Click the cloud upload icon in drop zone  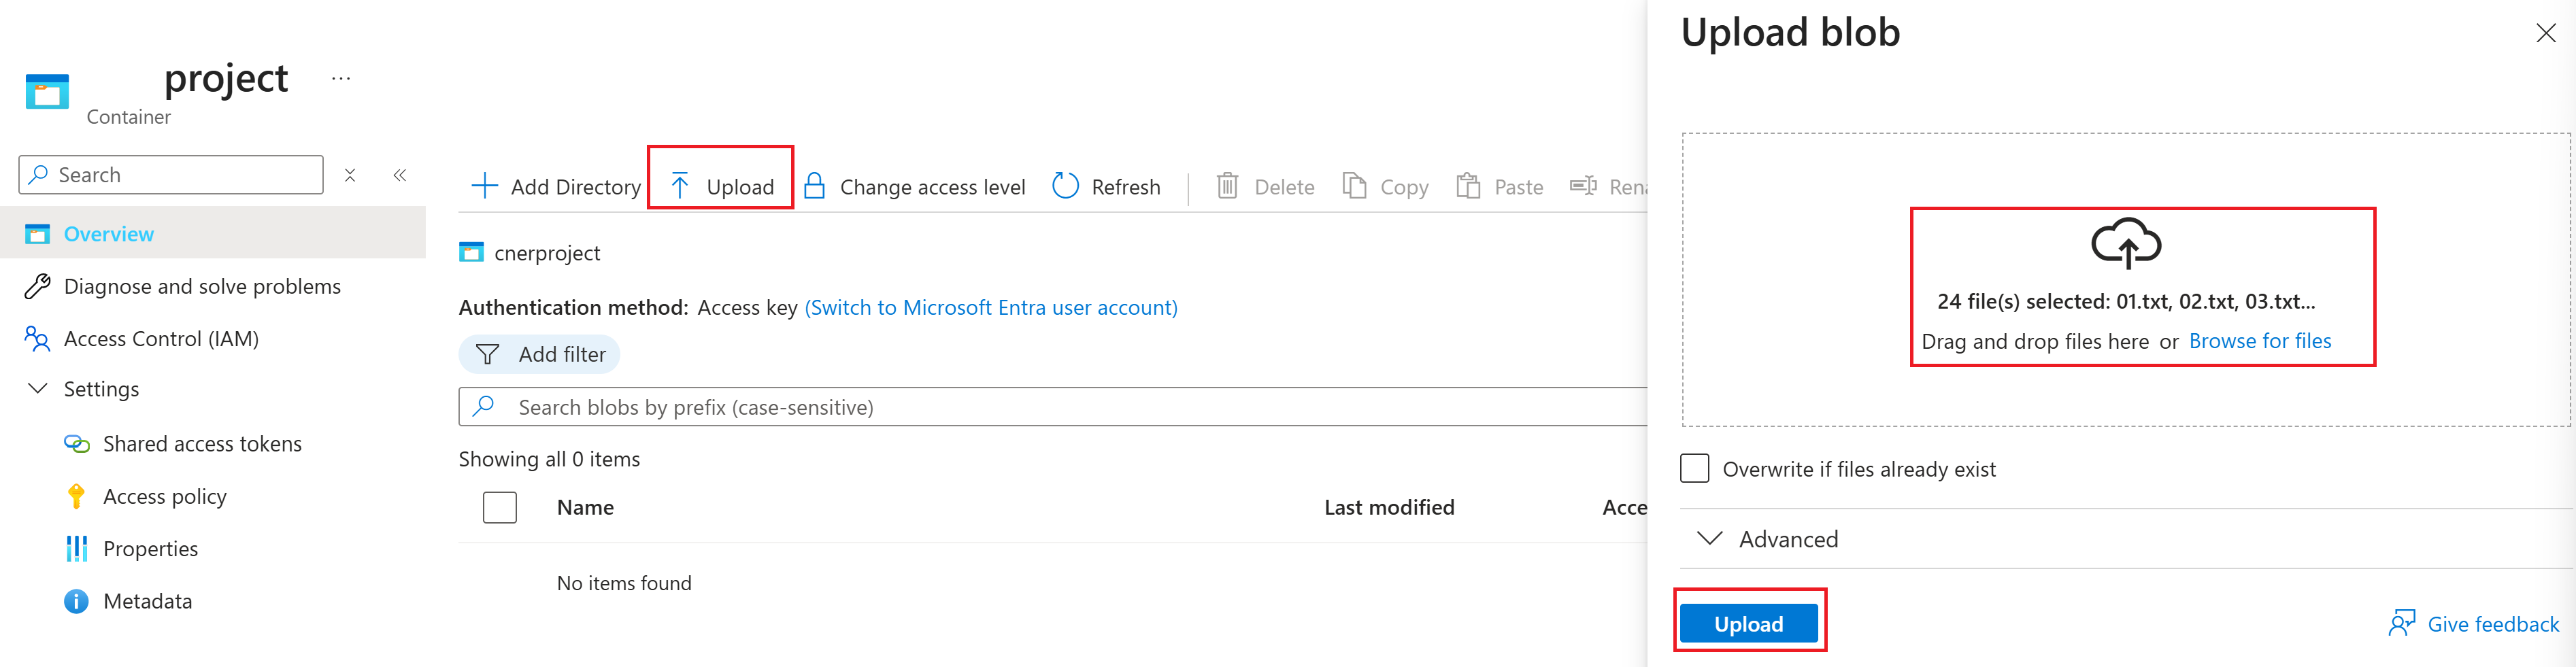point(2126,244)
